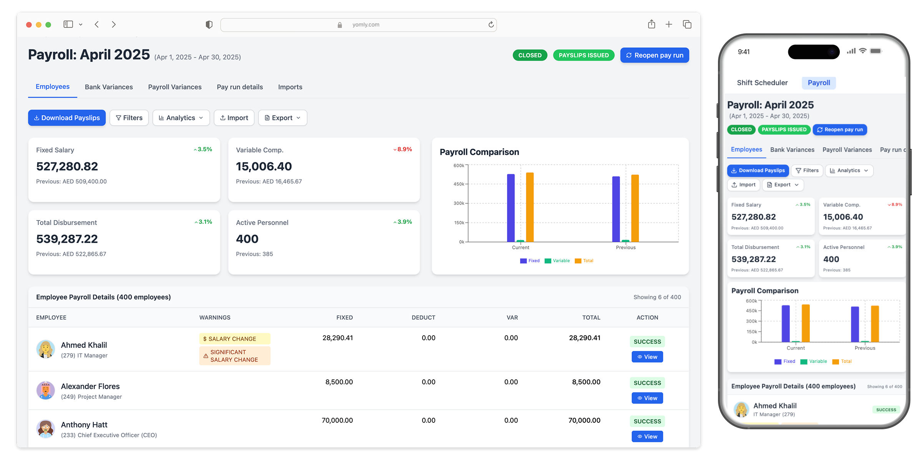The width and height of the screenshot is (912, 463).
Task: Click Ahmed Khalil's avatar in phone view
Action: click(x=741, y=409)
